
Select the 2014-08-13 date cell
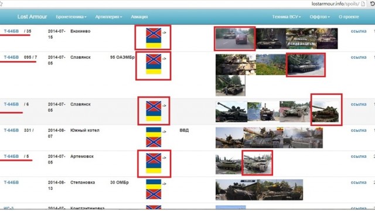point(57,185)
